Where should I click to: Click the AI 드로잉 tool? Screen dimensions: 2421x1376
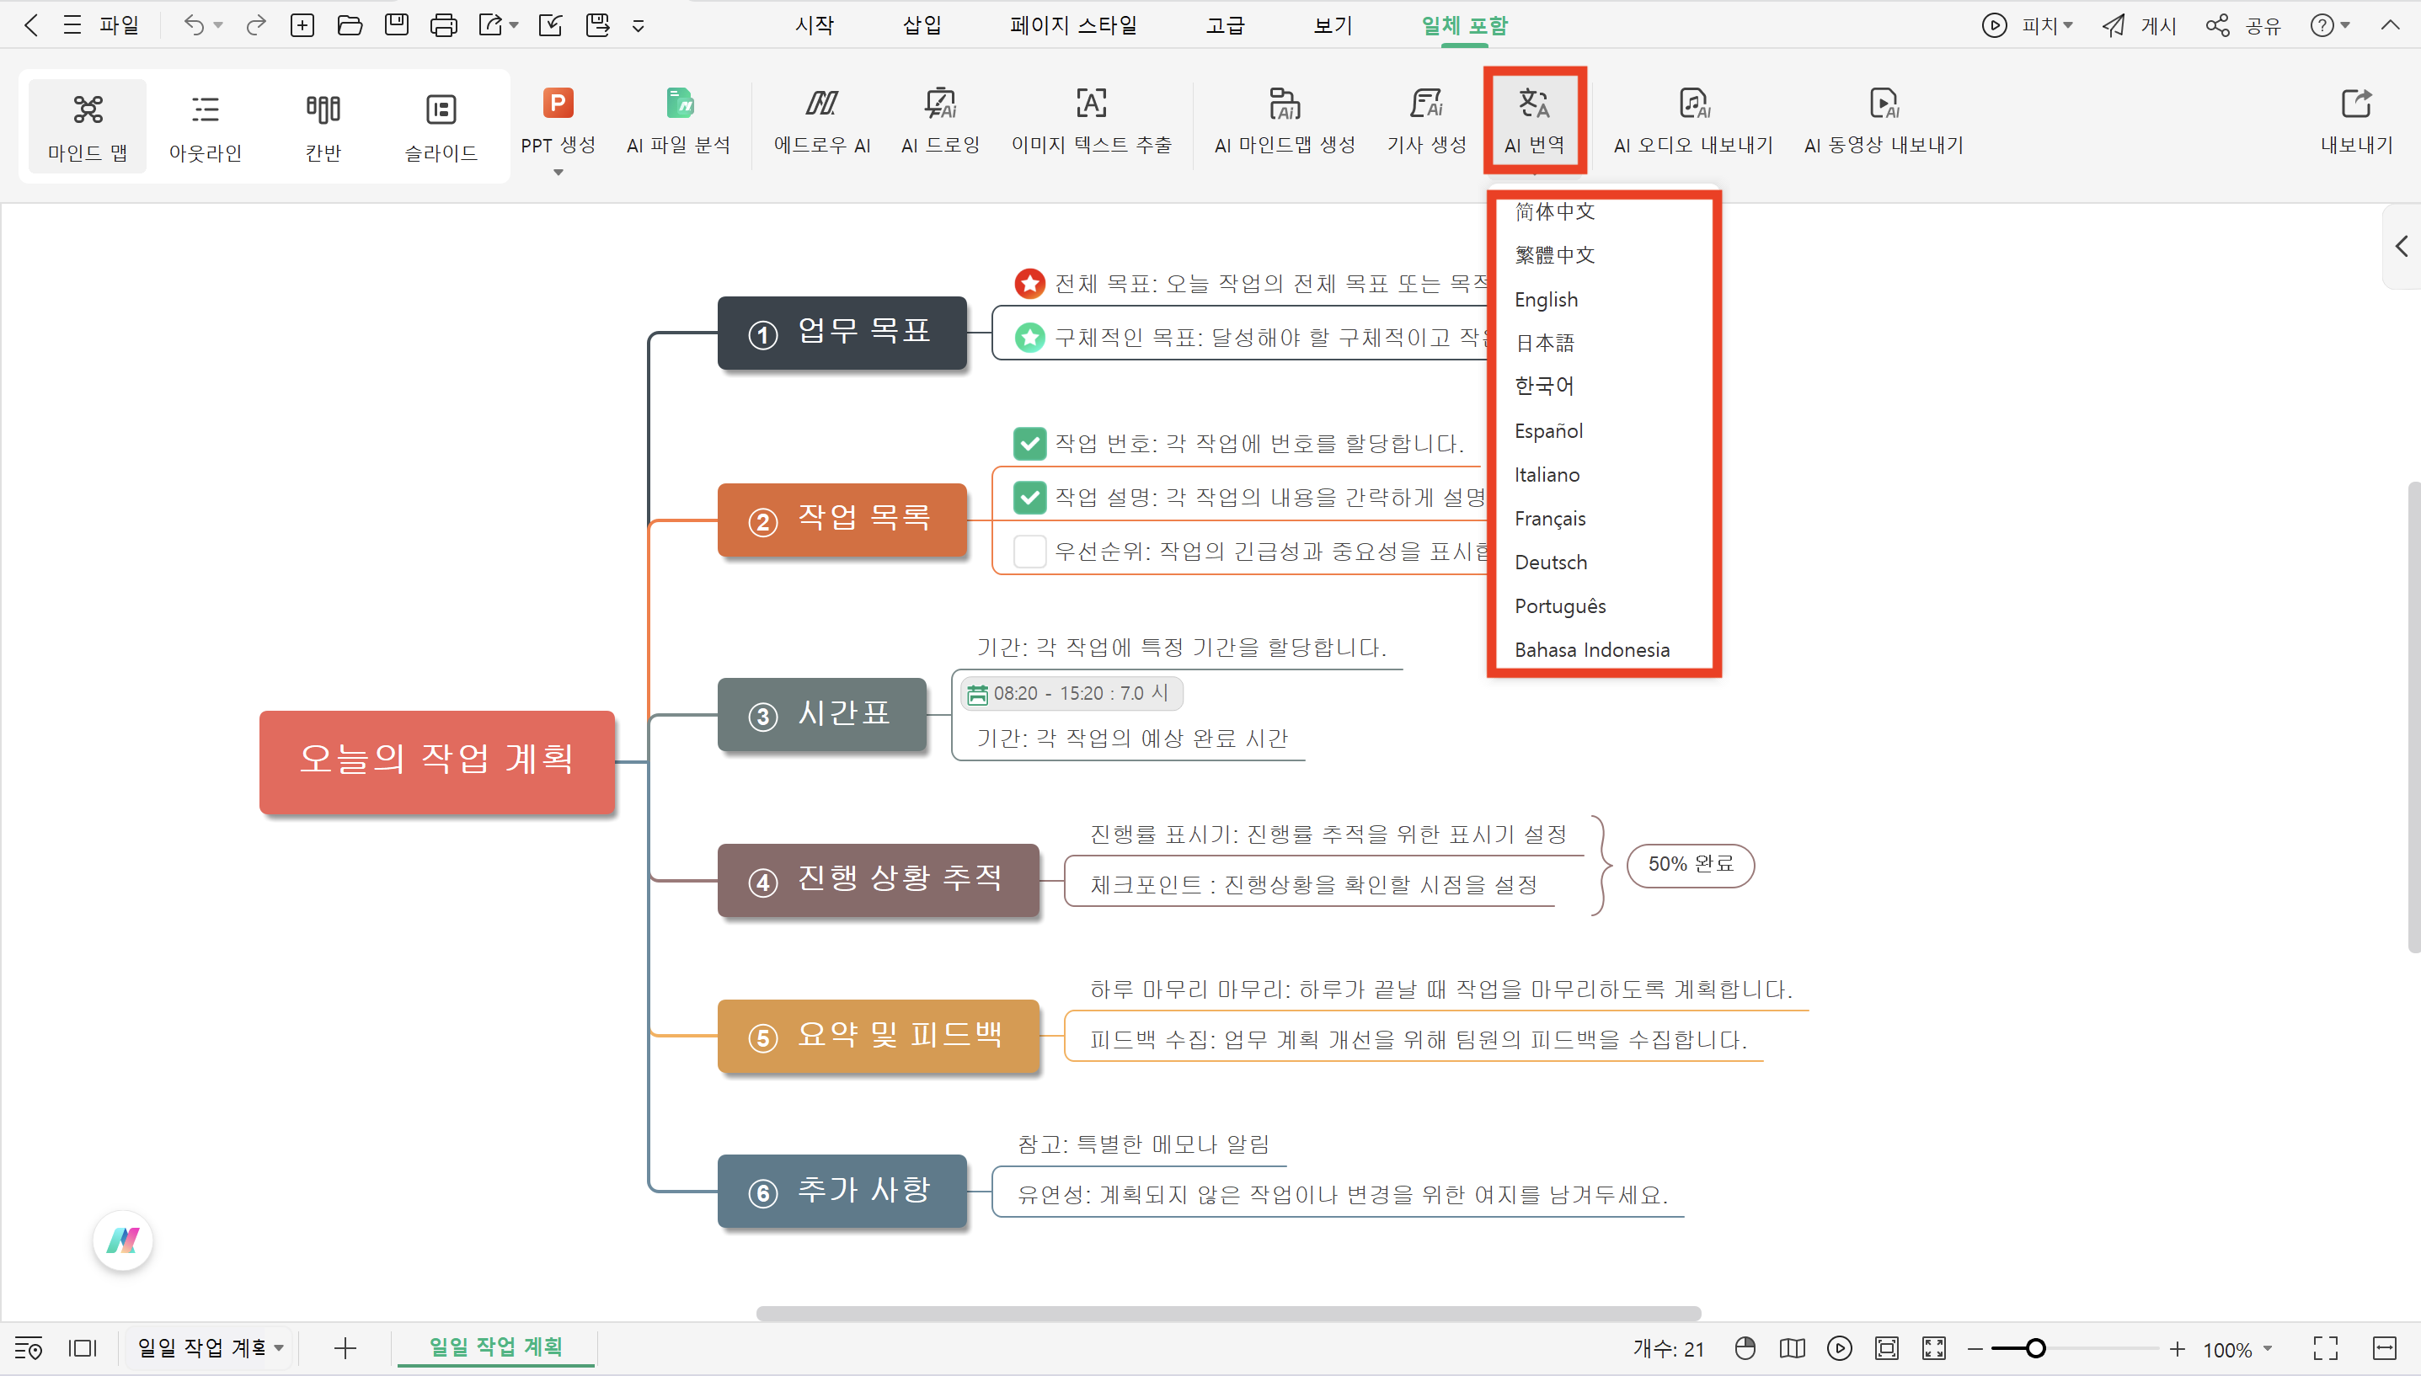pyautogui.click(x=938, y=121)
